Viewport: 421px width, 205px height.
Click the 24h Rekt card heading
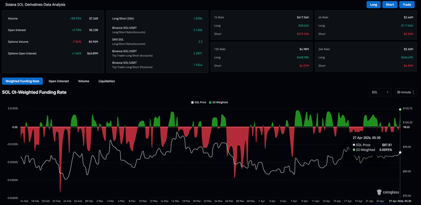(x=324, y=49)
